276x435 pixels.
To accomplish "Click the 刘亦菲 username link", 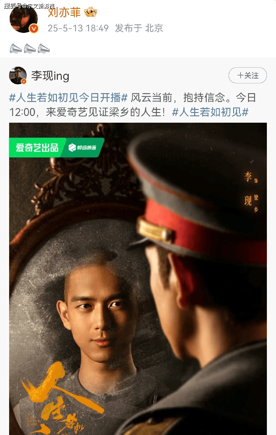I will click(64, 12).
